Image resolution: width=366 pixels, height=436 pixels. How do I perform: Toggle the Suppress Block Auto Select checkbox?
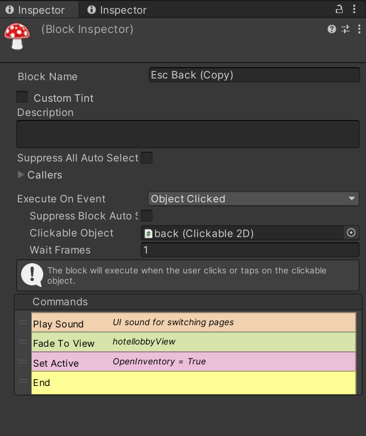[x=146, y=215]
